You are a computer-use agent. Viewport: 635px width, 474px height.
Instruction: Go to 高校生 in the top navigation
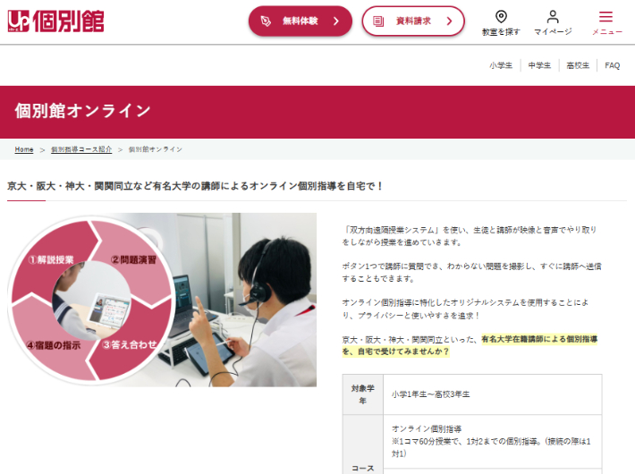tap(578, 65)
